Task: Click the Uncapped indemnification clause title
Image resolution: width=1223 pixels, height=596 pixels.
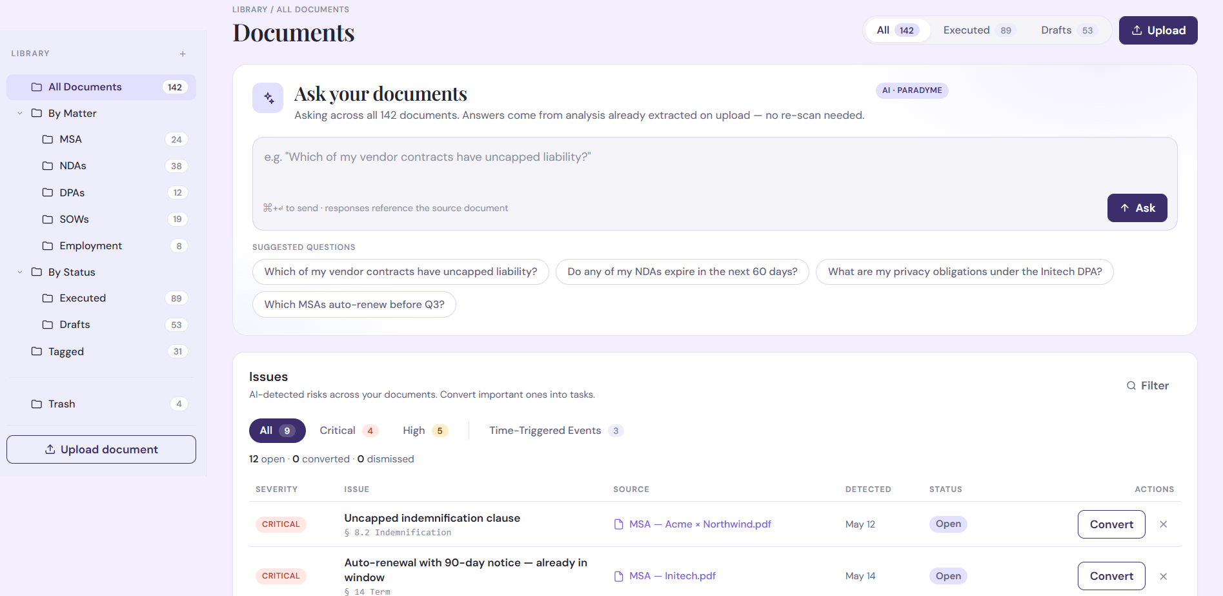Action: (x=432, y=518)
